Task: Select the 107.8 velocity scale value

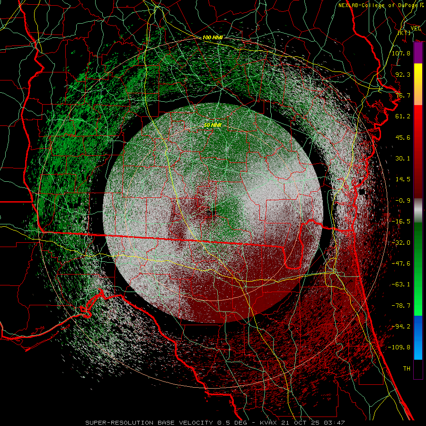Action: click(x=401, y=53)
